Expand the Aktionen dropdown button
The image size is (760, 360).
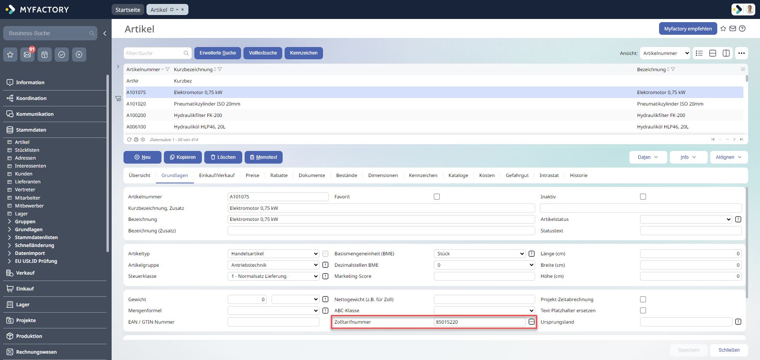(x=729, y=157)
